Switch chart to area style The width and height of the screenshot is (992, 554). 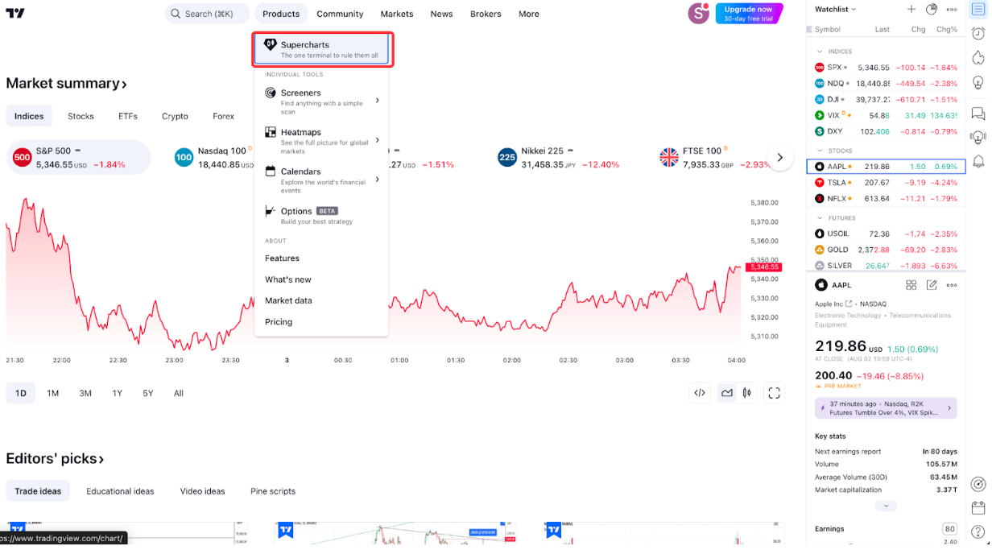tap(727, 393)
